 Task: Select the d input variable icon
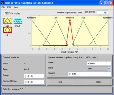[x=7, y=30]
